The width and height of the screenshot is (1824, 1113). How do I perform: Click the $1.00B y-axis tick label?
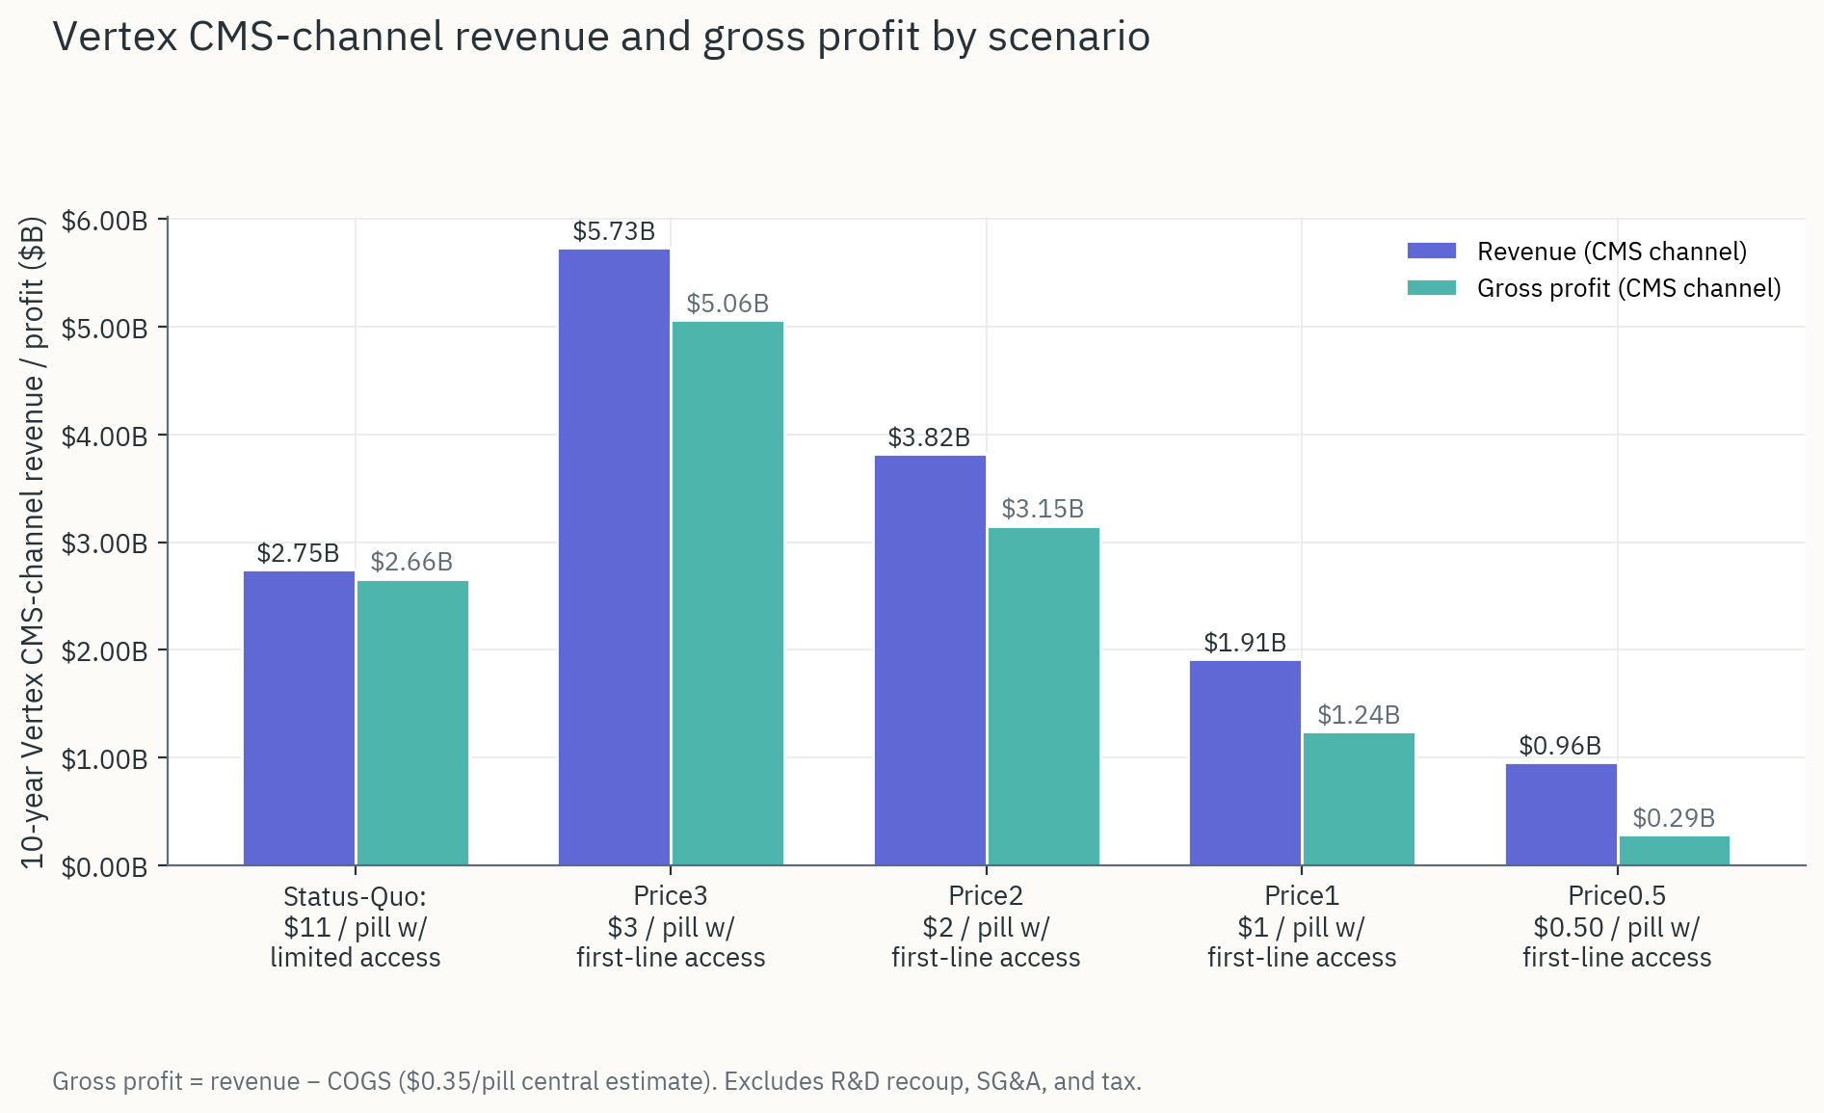[105, 759]
